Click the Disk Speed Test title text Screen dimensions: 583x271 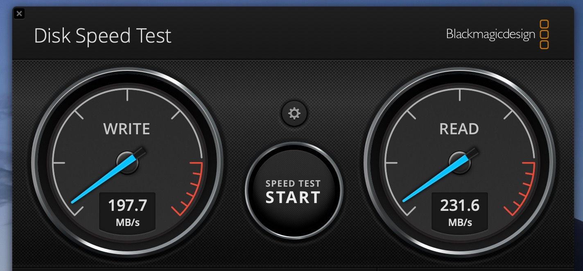pos(103,36)
